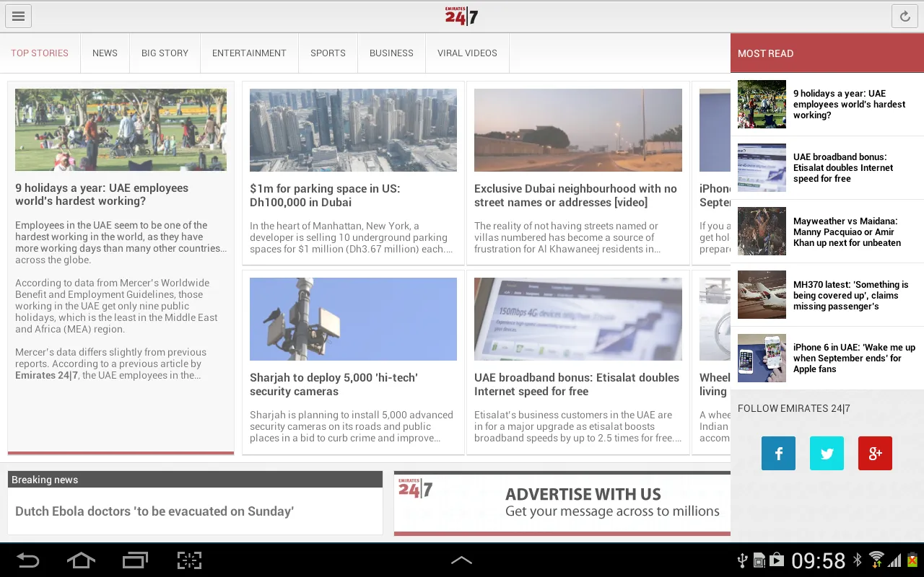Tap parking article summary about Manhattan
Image resolution: width=924 pixels, height=577 pixels.
pos(352,237)
